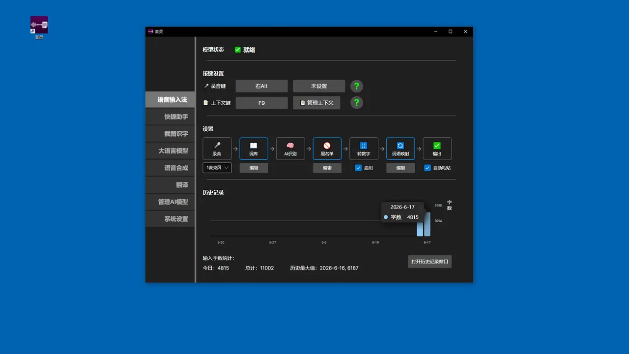Click 编辑 under the 黑名单 step

[x=327, y=168]
